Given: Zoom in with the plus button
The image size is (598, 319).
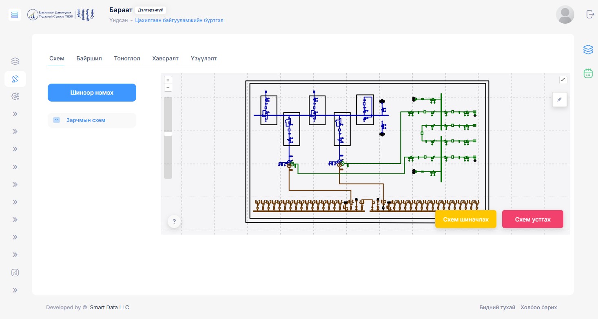Looking at the screenshot, I should (168, 80).
